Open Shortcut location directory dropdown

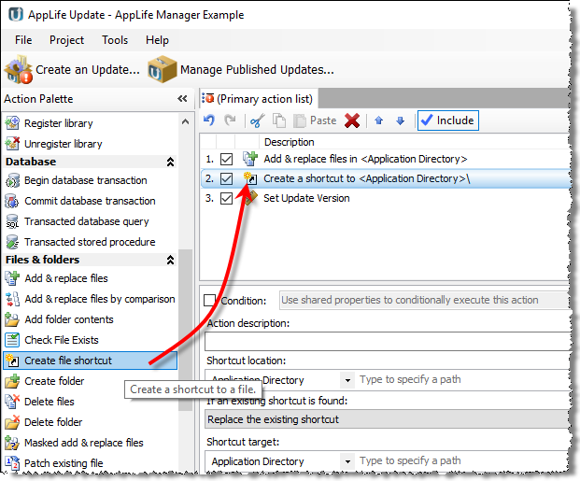tap(347, 380)
